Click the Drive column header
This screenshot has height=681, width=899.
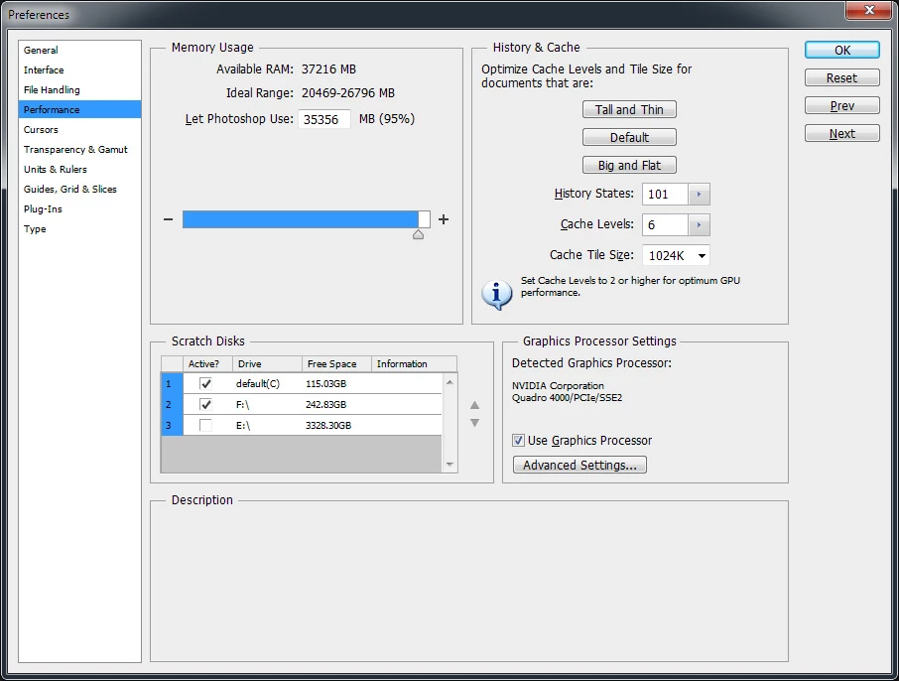[x=267, y=363]
